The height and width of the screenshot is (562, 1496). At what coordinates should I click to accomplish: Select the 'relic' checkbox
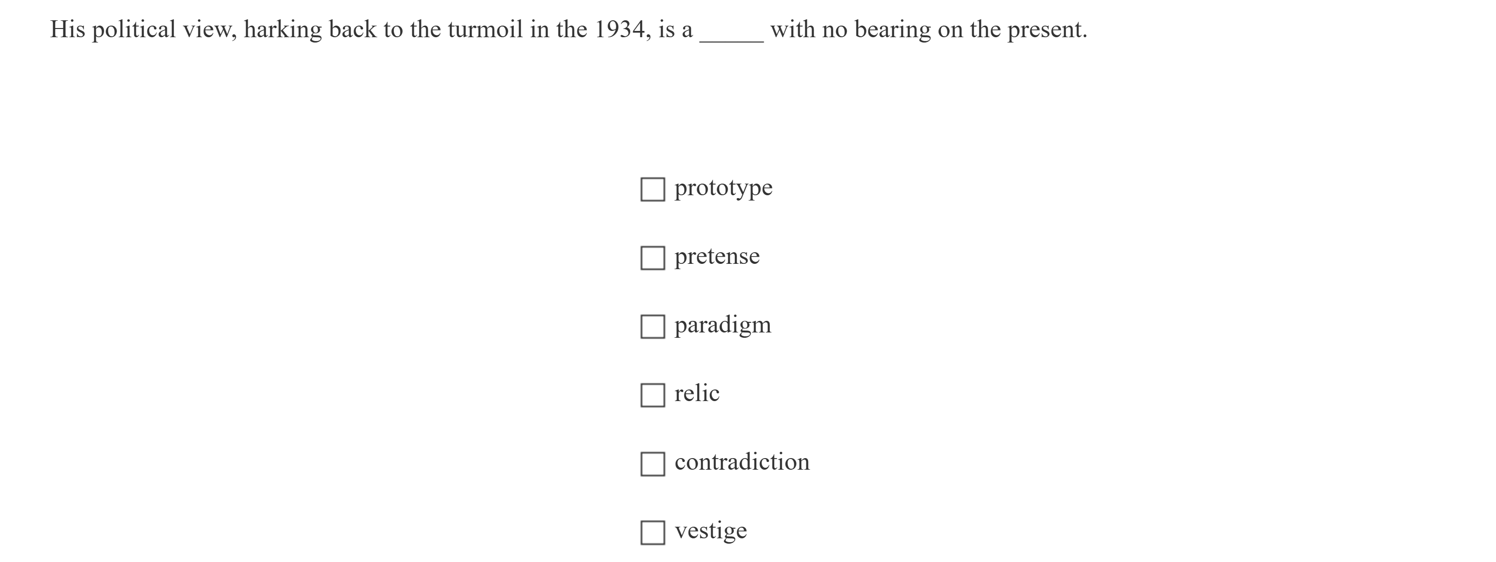(x=652, y=395)
